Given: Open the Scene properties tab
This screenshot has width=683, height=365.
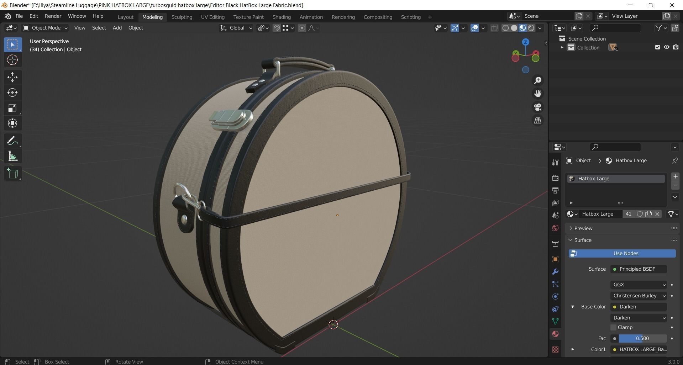Looking at the screenshot, I should point(555,215).
